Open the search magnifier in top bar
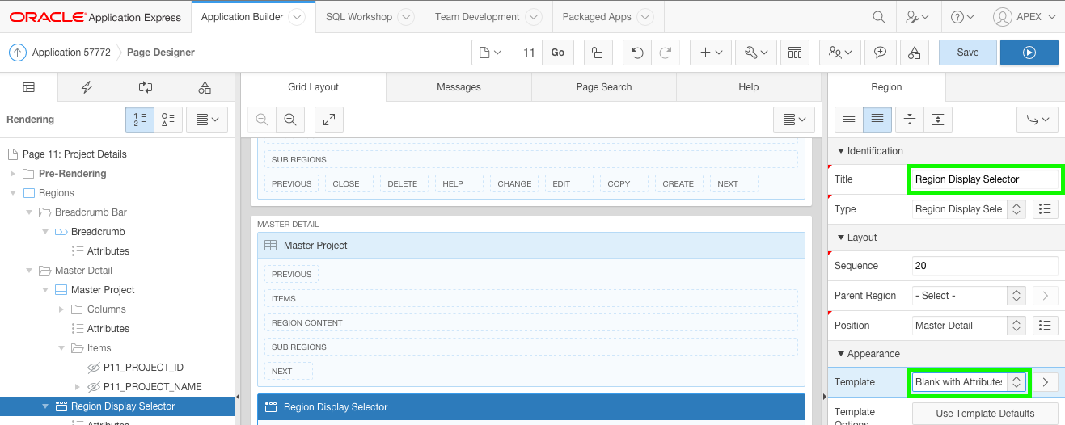The height and width of the screenshot is (425, 1065). click(x=879, y=16)
